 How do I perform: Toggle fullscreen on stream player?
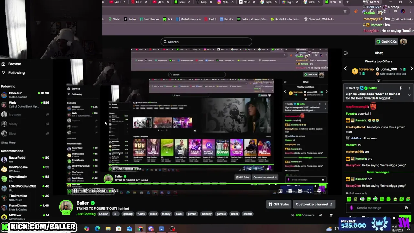(x=309, y=191)
